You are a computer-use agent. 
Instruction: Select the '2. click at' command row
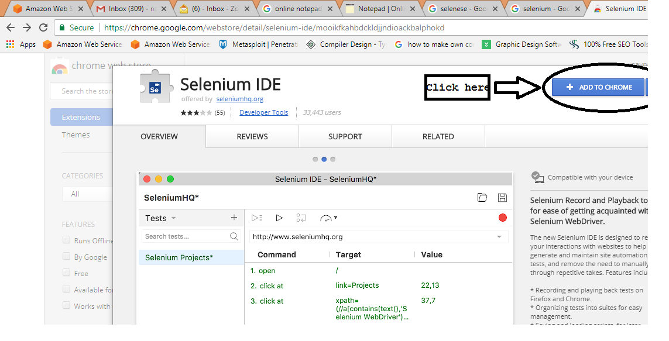point(380,285)
